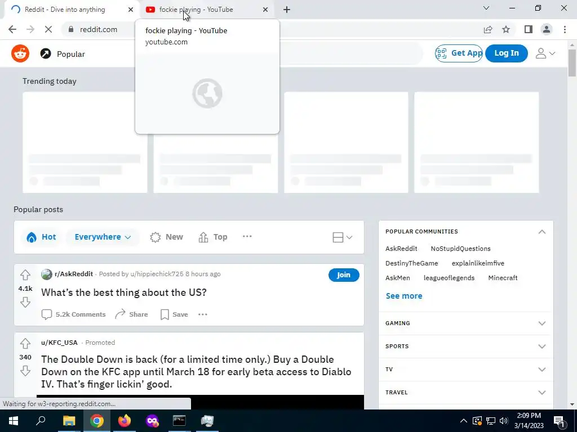Join the r/AskReddit community

(344, 274)
